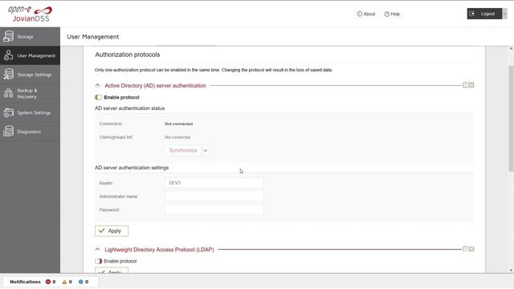Click the Open-E JovianDSS logo
Image resolution: width=514 pixels, height=289 pixels.
point(30,14)
